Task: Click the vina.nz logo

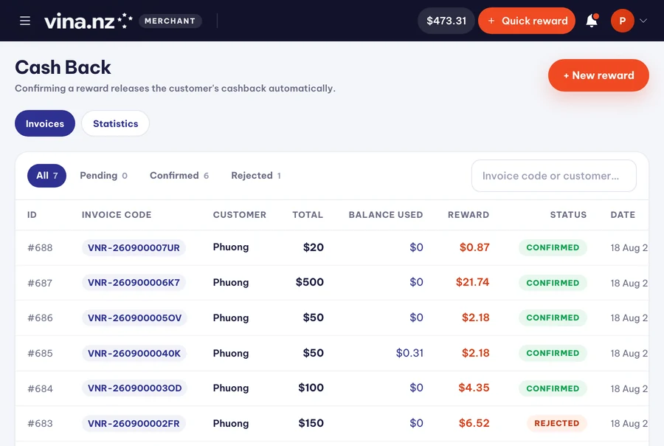Action: click(88, 21)
